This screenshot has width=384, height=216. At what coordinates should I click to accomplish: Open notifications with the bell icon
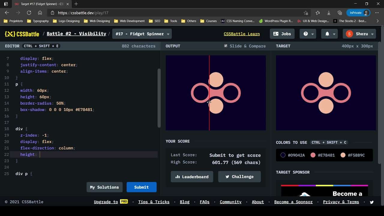coord(328,34)
